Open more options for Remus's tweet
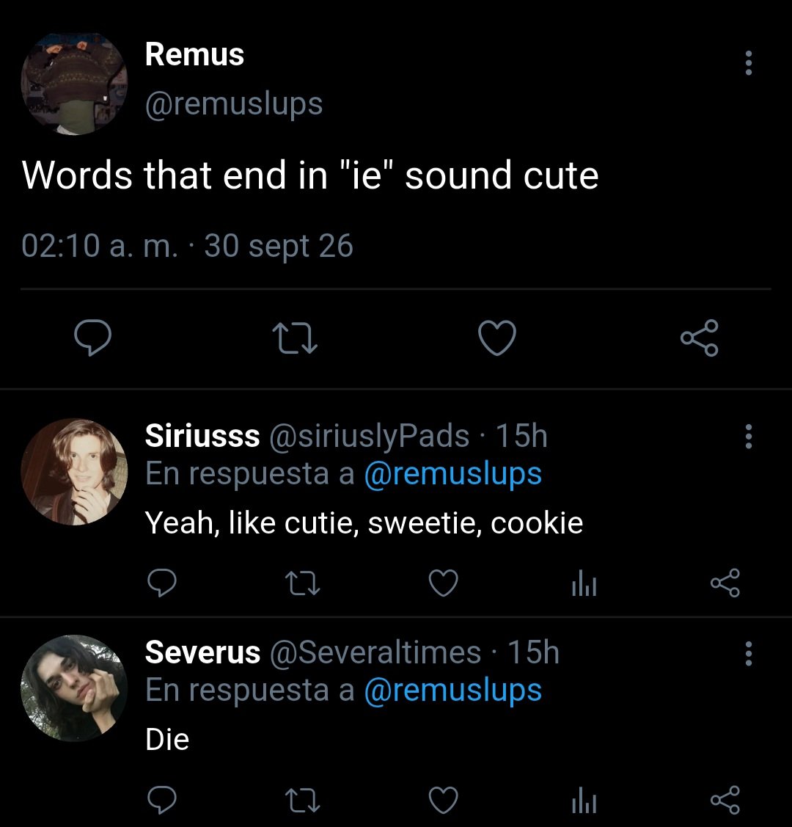 (748, 63)
